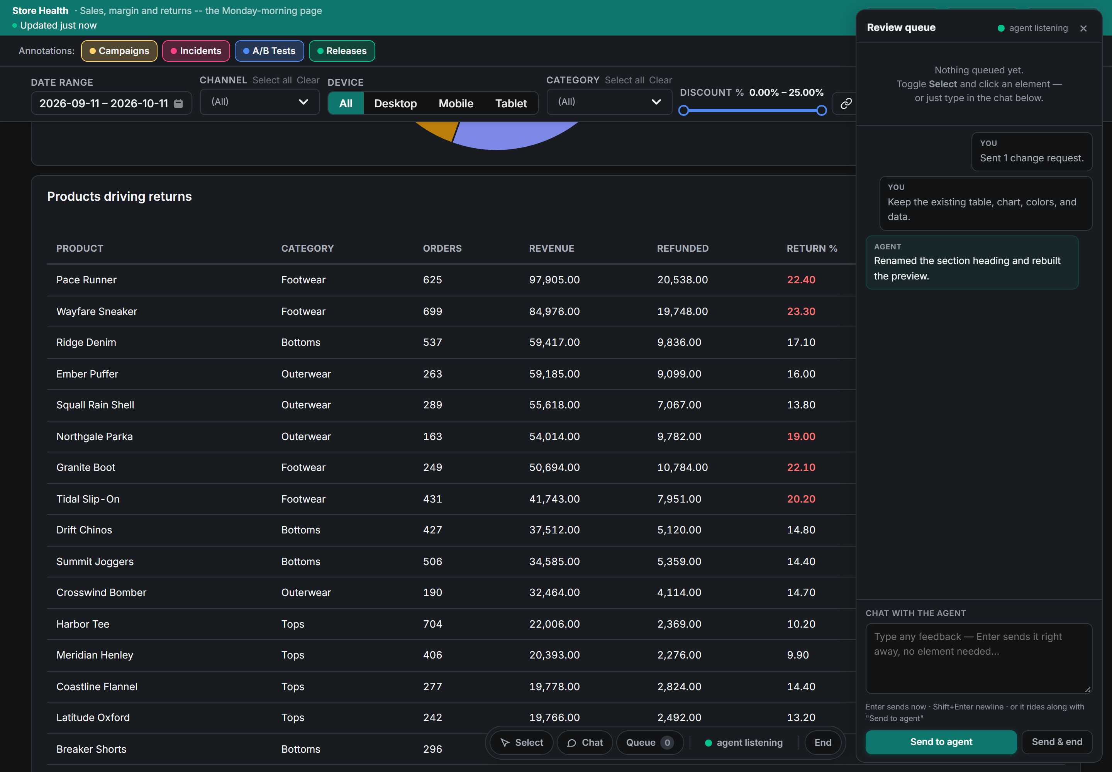
Task: Click End in the bottom toolbar
Action: pos(823,743)
